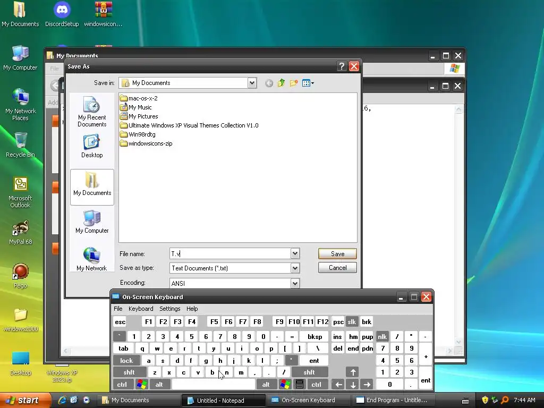Create a new folder with toolbar icon
Image resolution: width=544 pixels, height=408 pixels.
click(294, 83)
